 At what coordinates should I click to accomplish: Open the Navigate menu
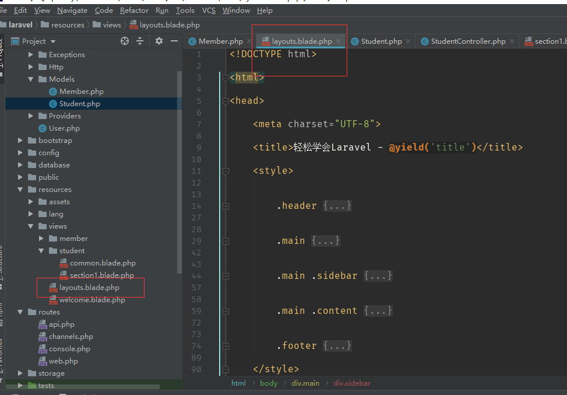pos(72,11)
